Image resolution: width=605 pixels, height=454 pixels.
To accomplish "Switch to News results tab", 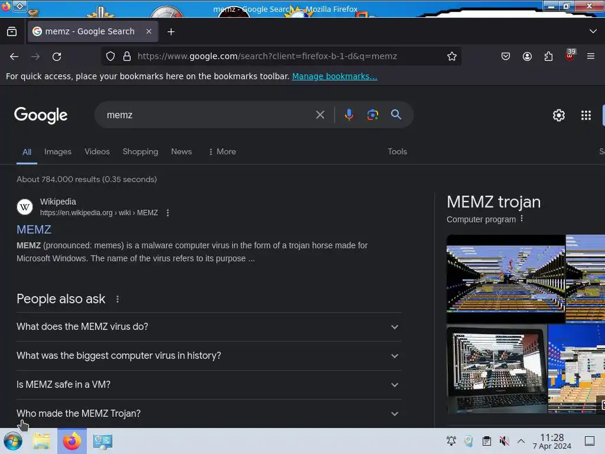I will [181, 152].
